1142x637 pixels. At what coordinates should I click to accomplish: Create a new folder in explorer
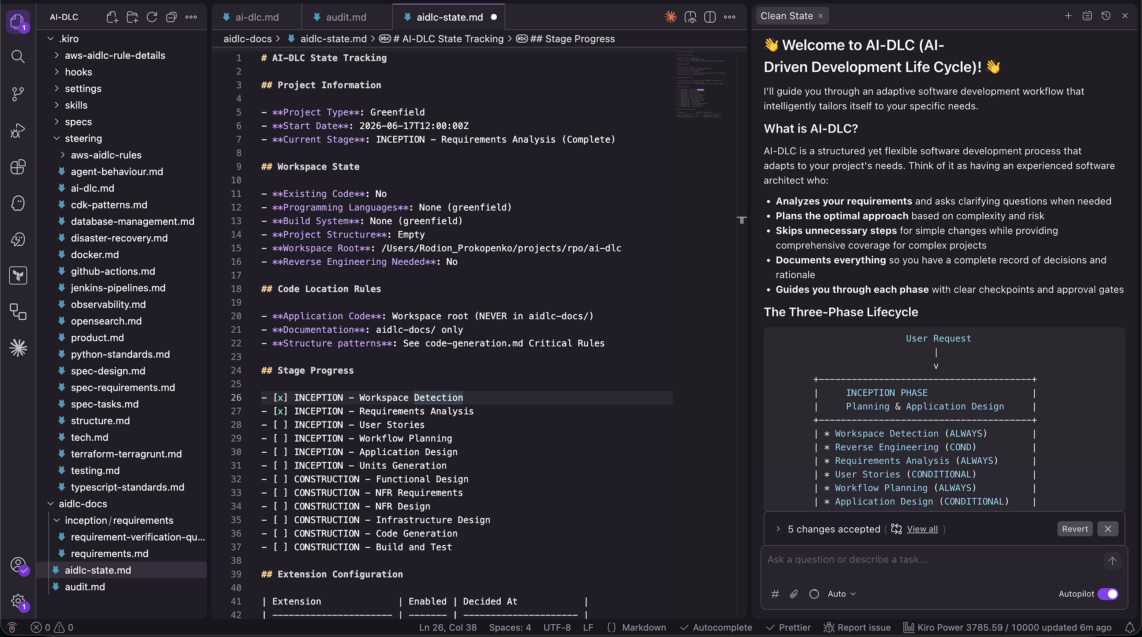132,17
